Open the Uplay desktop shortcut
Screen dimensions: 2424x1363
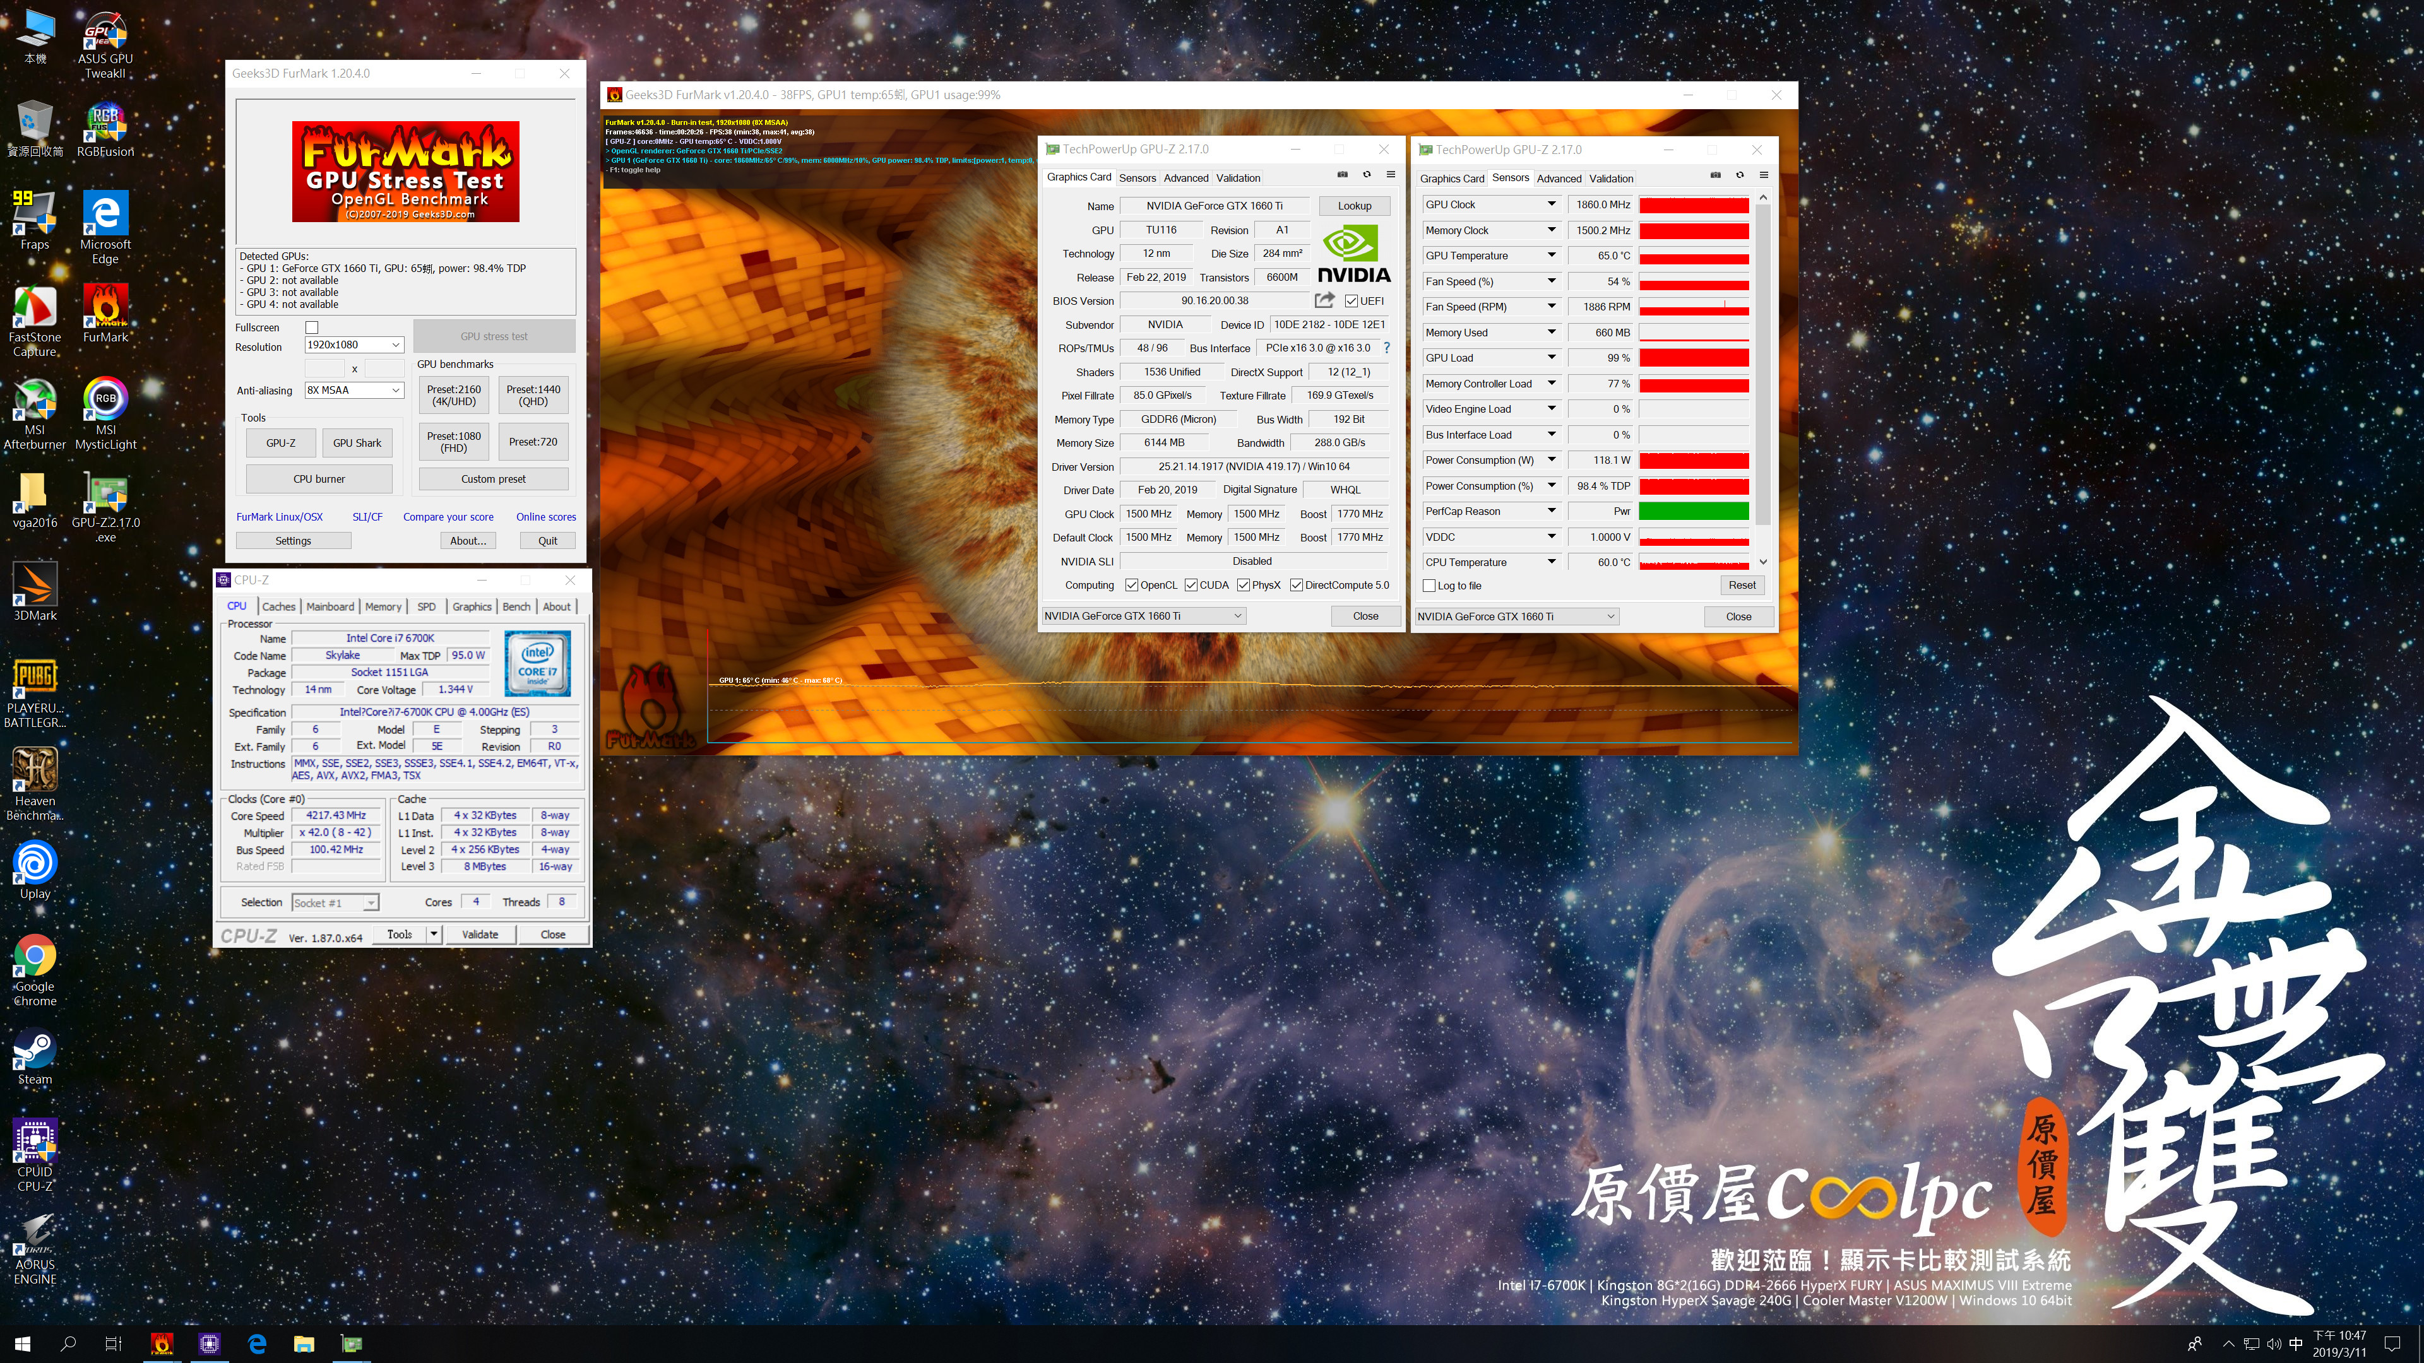pyautogui.click(x=35, y=871)
